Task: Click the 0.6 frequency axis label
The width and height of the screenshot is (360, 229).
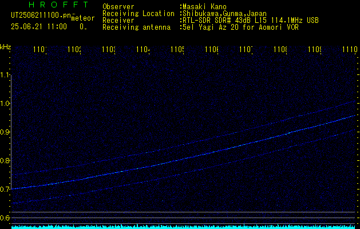Action: click(x=5, y=218)
